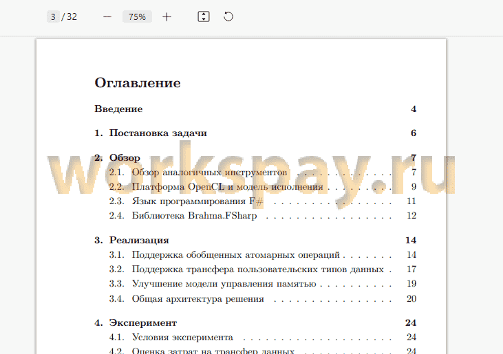The image size is (503, 354).
Task: Go to section 2.1 Обзор аналогичных инструментов
Action: tap(198, 173)
